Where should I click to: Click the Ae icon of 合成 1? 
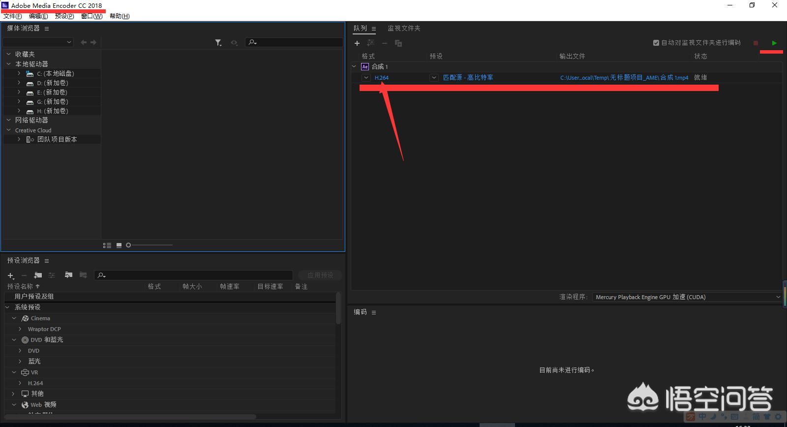[365, 66]
